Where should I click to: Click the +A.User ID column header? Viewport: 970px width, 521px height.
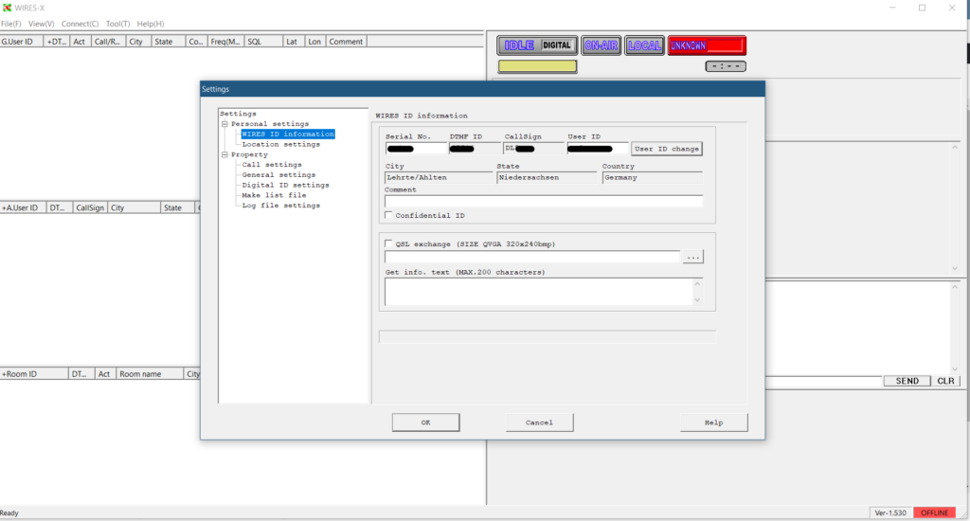(23, 207)
